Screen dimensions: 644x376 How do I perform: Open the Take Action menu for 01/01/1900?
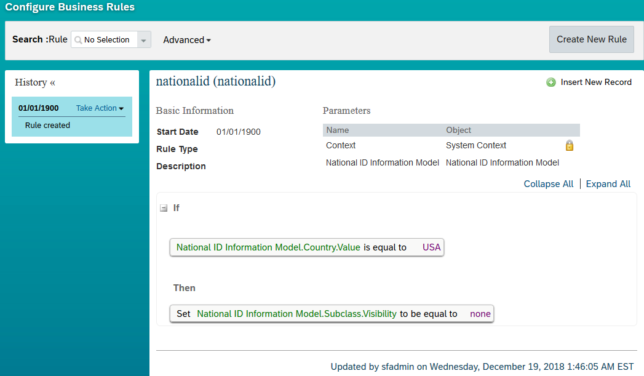pyautogui.click(x=100, y=108)
